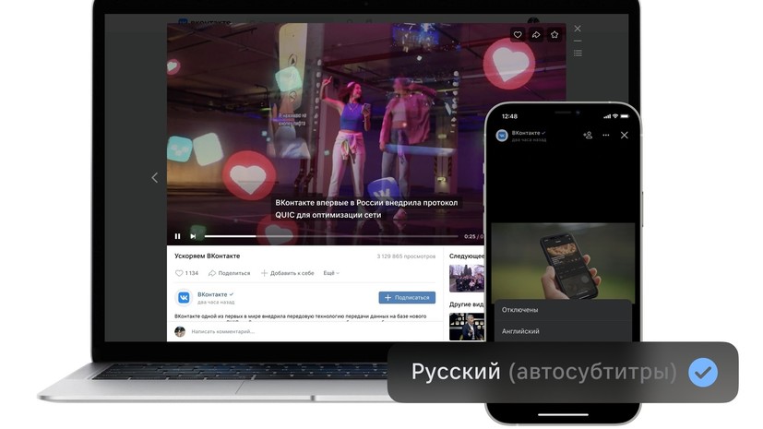Viewport: 763px width, 429px height.
Task: Seek on the video progress bar
Action: click(331, 236)
